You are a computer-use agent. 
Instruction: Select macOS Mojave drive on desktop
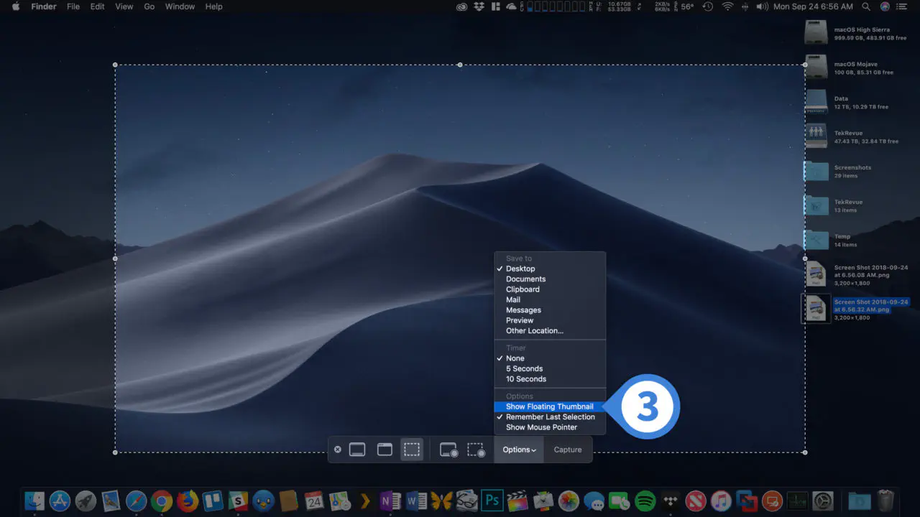(816, 67)
